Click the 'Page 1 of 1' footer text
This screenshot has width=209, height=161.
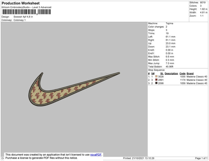[x=201, y=158]
